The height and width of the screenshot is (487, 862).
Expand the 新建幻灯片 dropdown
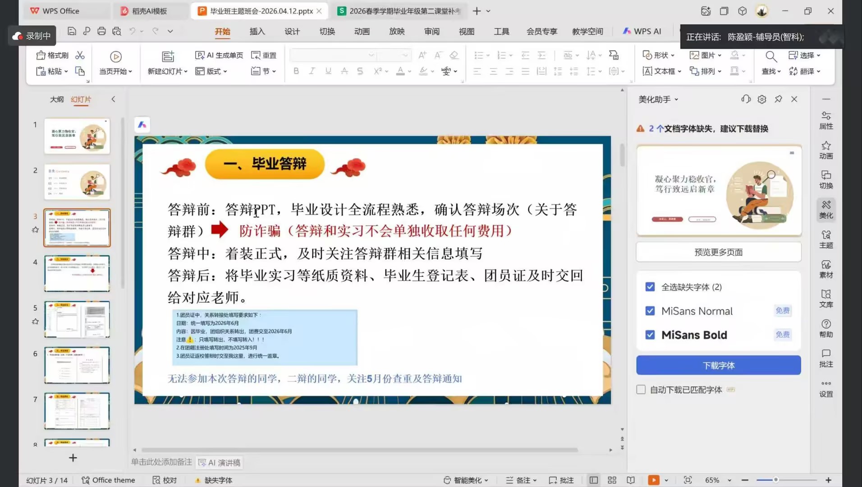click(x=168, y=71)
